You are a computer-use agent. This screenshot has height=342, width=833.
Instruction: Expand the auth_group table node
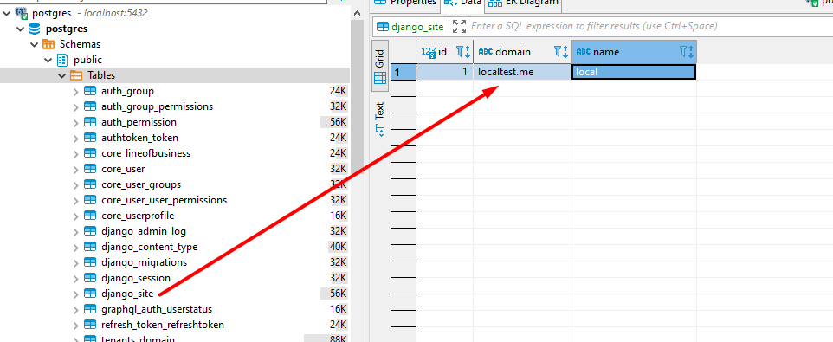tap(75, 91)
